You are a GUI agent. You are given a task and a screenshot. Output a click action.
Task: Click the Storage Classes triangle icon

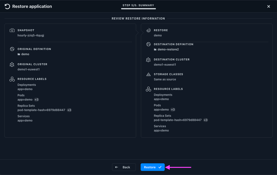148,74
